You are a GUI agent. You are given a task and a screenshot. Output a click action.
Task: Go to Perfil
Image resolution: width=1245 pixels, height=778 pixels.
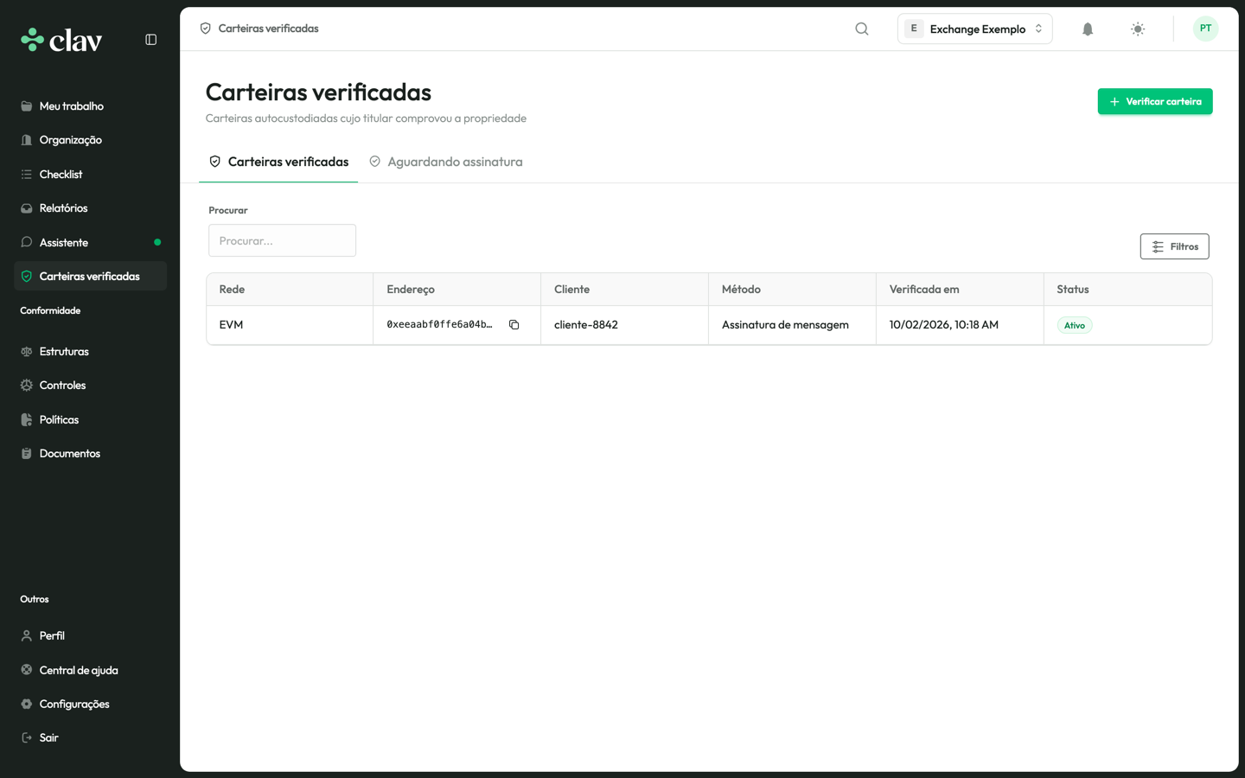[x=90, y=636]
